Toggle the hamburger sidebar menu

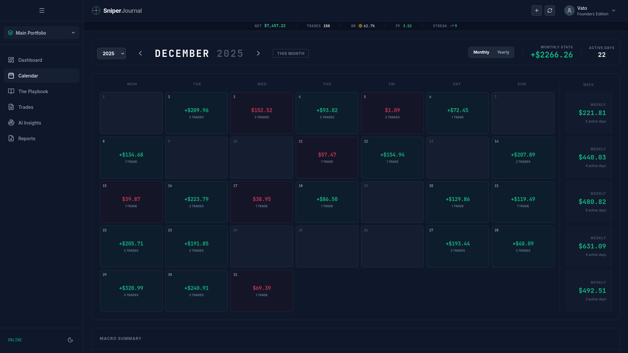[42, 10]
